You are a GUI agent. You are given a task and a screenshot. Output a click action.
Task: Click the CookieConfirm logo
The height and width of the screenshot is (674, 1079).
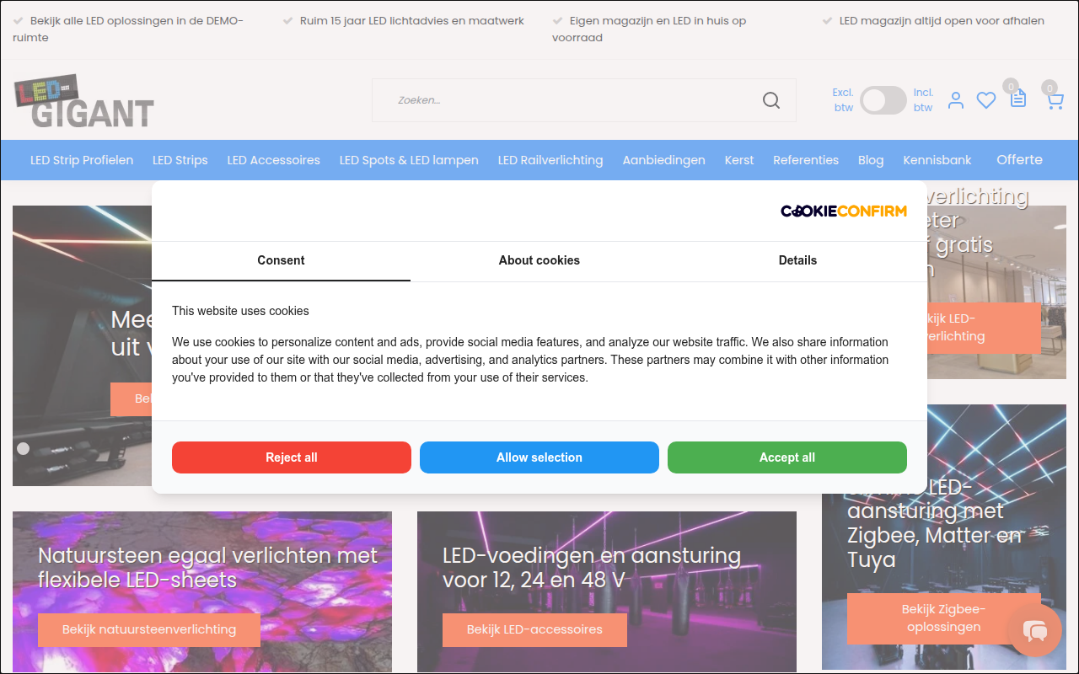[x=844, y=211]
